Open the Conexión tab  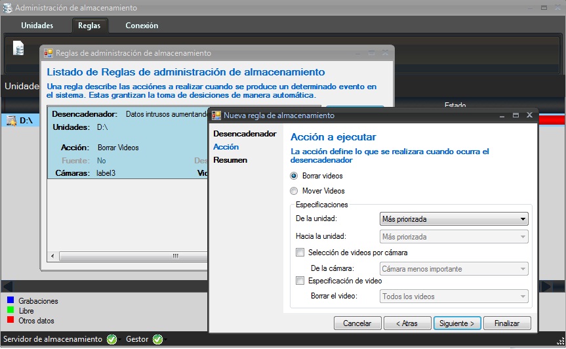pos(142,26)
